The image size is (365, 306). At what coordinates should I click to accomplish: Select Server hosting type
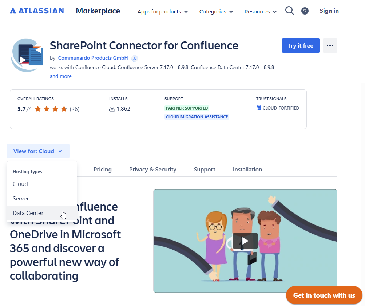click(x=21, y=199)
